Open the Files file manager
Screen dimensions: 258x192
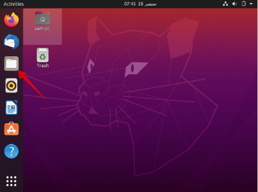(x=11, y=63)
